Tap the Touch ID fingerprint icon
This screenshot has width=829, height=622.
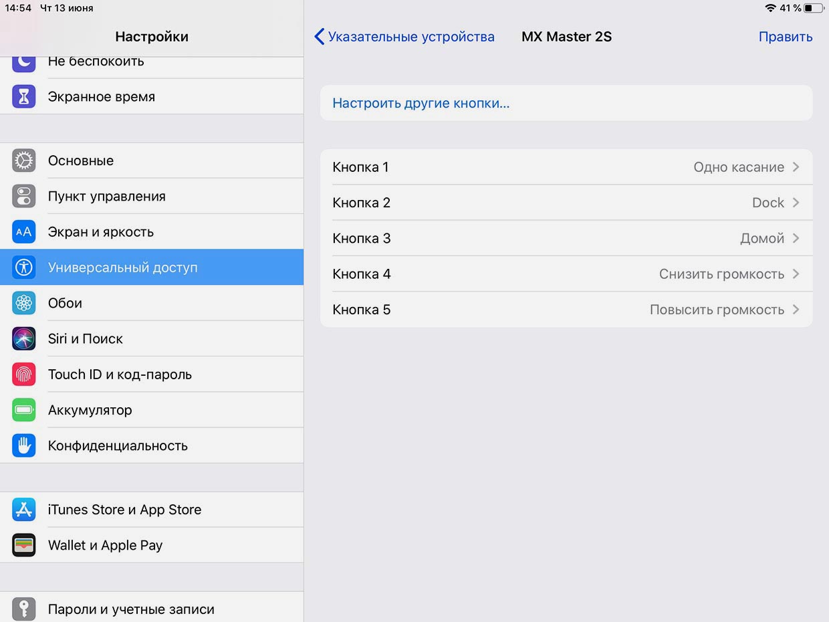click(x=24, y=375)
